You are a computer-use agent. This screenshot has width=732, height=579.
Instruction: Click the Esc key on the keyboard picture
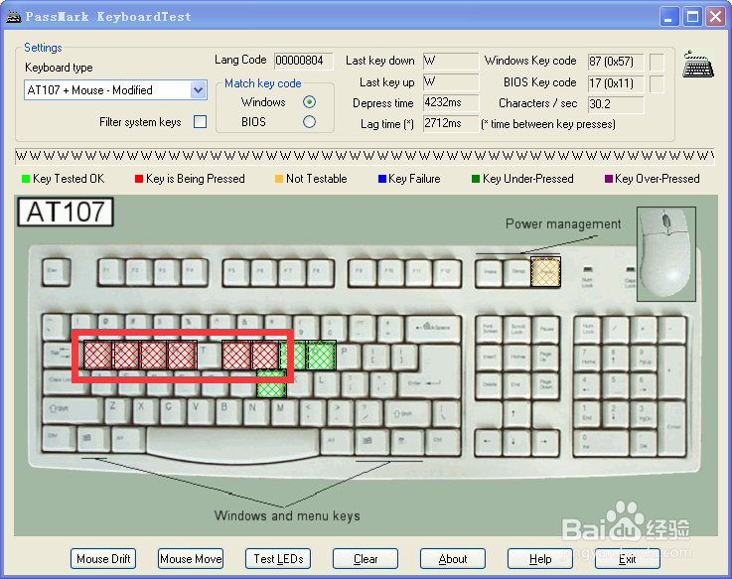[56, 272]
